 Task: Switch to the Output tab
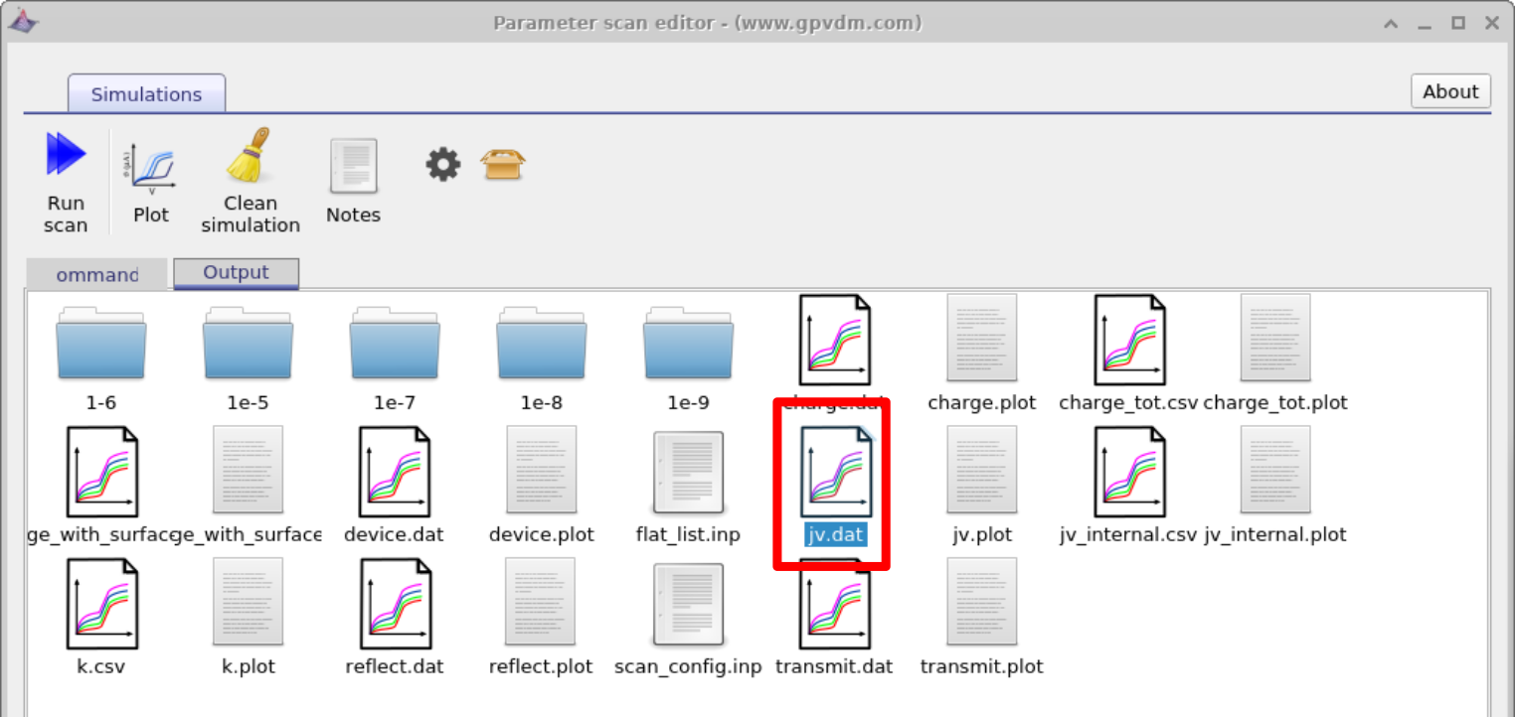236,274
